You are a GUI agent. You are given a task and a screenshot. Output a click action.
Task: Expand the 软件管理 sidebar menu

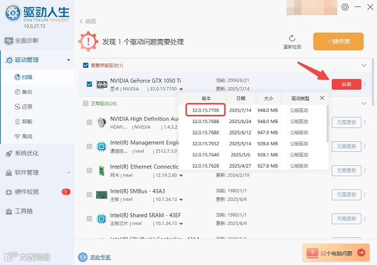tap(68, 173)
